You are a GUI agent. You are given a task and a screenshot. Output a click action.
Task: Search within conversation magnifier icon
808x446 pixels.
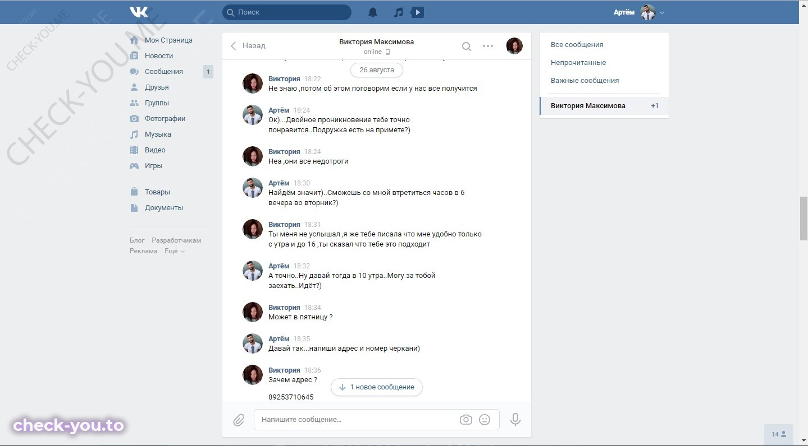tap(466, 47)
